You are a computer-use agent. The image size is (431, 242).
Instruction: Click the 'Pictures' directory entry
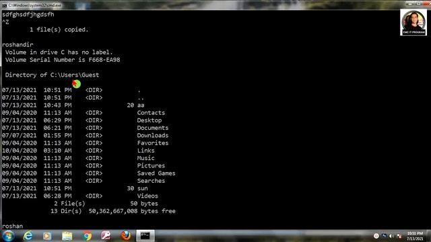pos(151,166)
